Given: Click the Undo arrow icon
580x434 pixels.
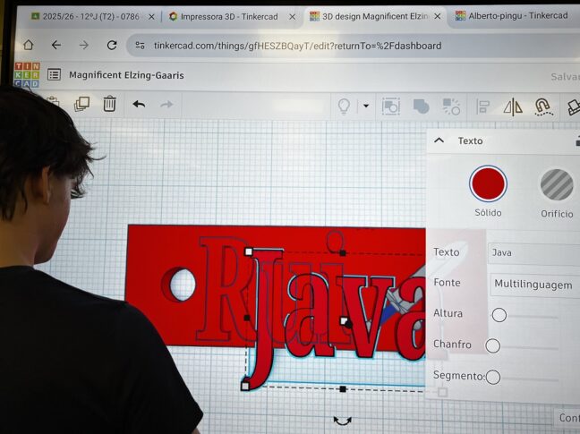Looking at the screenshot, I should pos(139,105).
